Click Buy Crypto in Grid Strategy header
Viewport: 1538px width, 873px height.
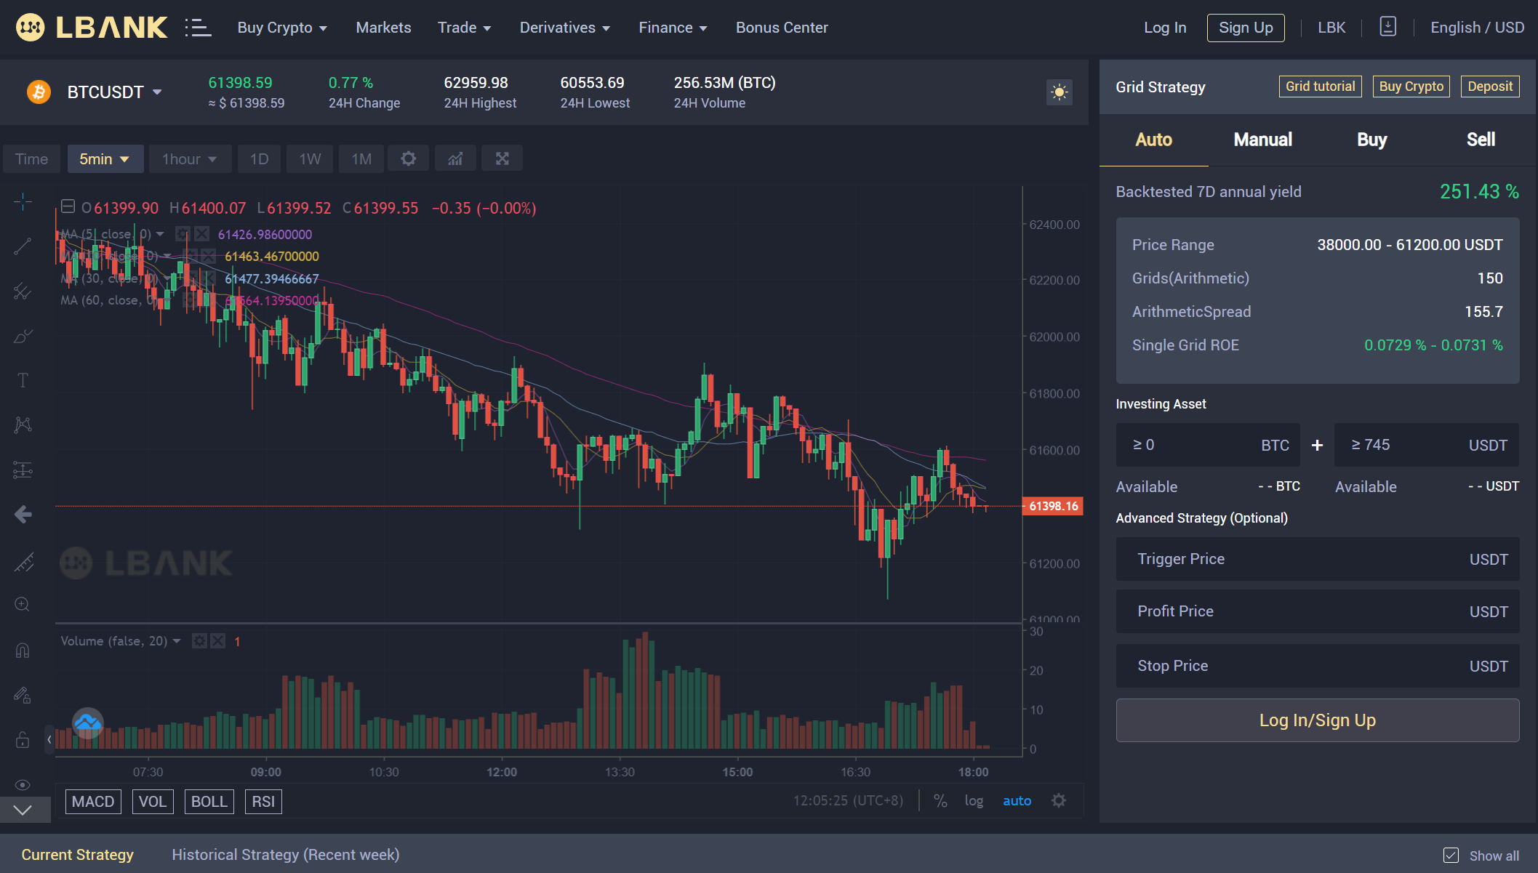pyautogui.click(x=1411, y=87)
